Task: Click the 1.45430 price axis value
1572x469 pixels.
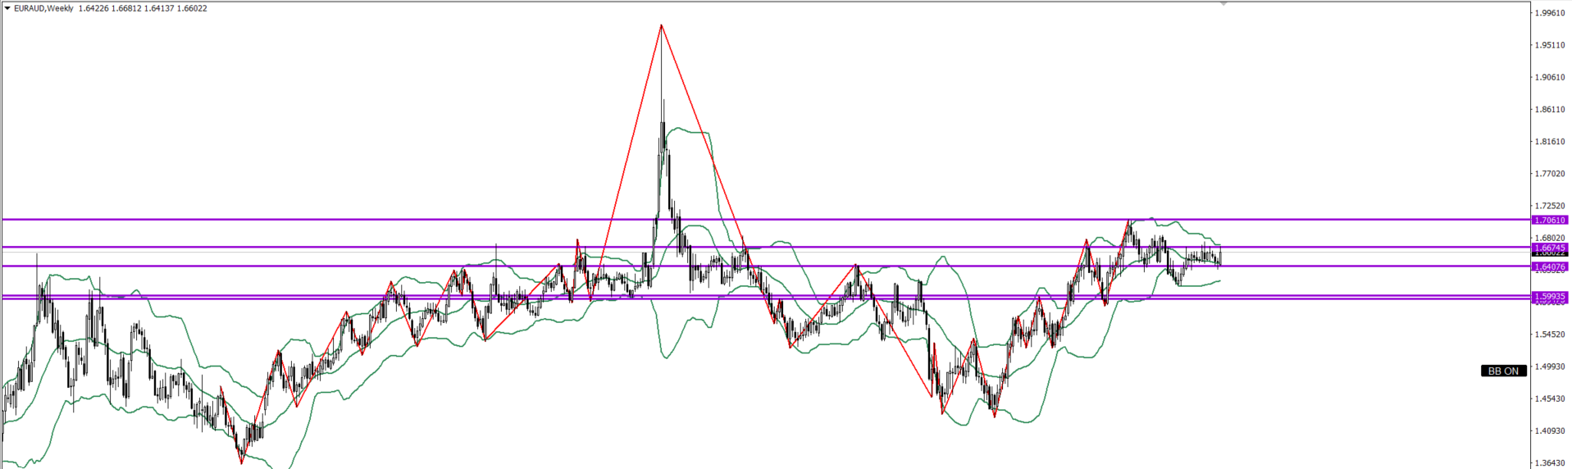Action: 1550,398
